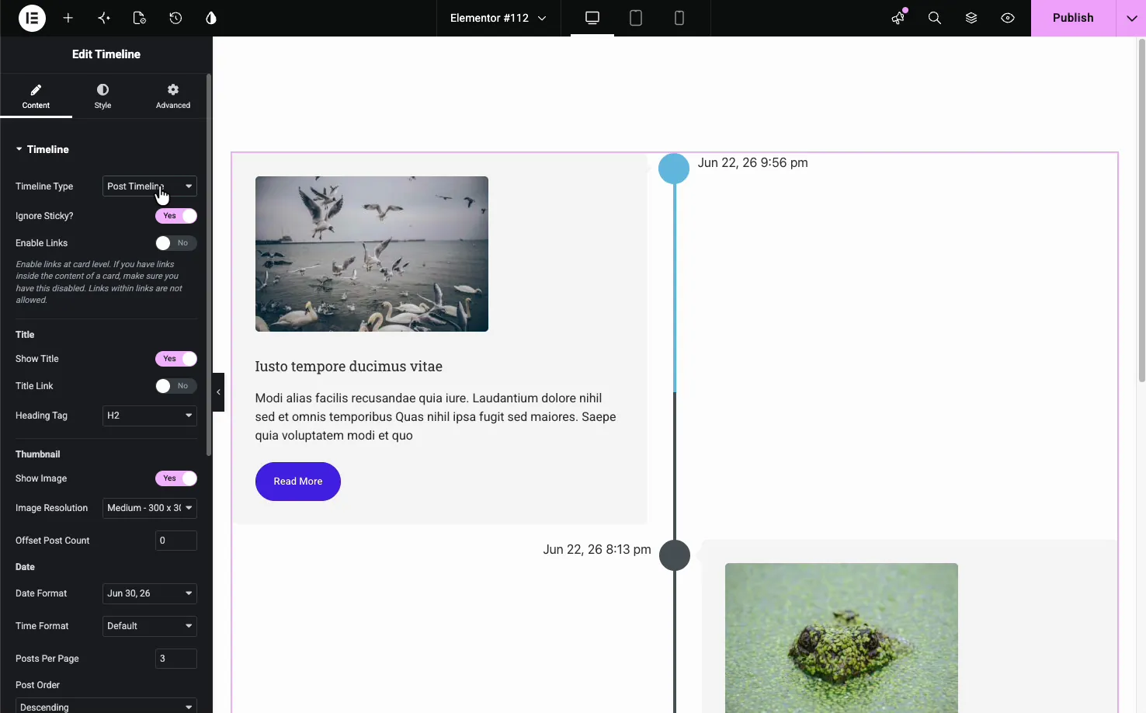Open the Post Order Descending dropdown
1146x713 pixels.
point(106,706)
